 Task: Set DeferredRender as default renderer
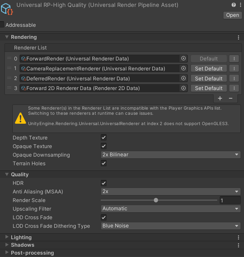[209, 79]
